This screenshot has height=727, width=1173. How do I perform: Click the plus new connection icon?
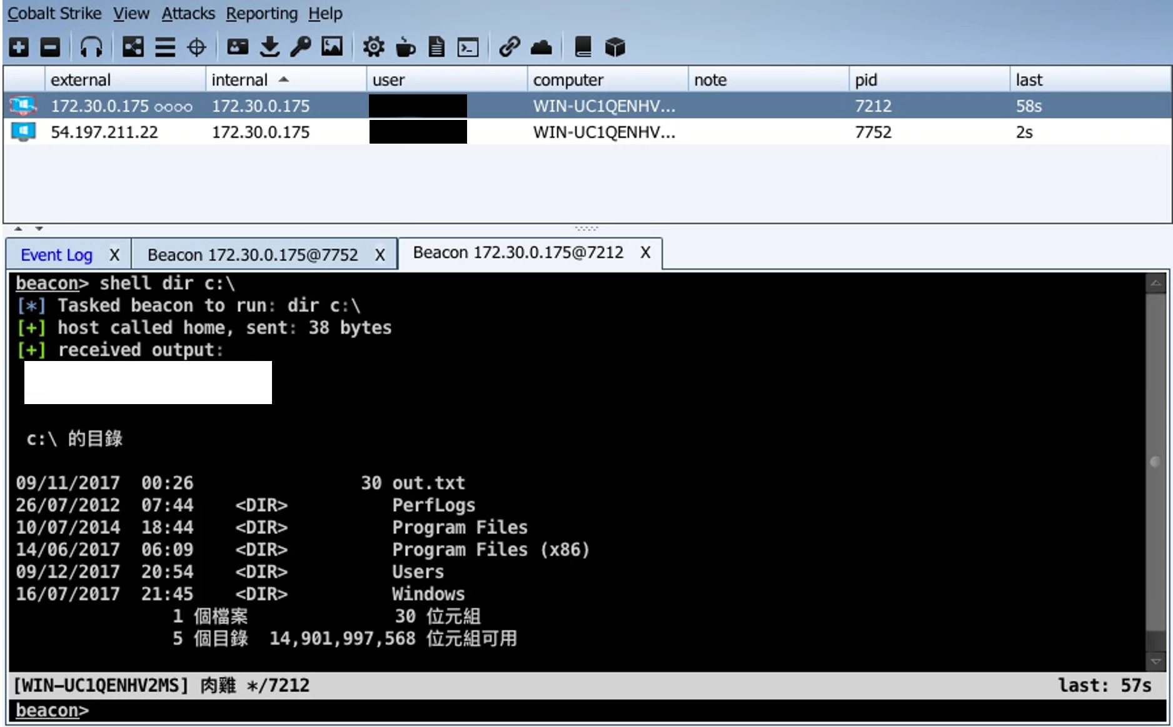tap(19, 47)
